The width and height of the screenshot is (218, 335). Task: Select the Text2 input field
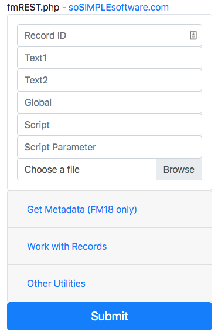pos(110,80)
